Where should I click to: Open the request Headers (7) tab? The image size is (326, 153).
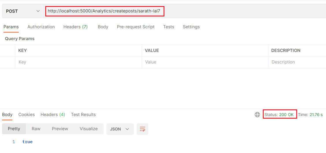(x=76, y=27)
